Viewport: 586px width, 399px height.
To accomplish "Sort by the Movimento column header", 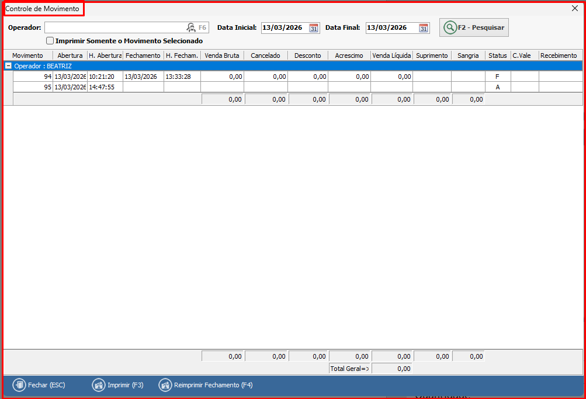I will (x=27, y=55).
